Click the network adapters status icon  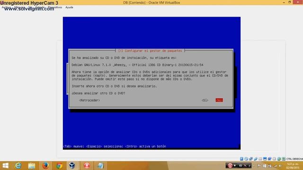pyautogui.click(x=251, y=159)
